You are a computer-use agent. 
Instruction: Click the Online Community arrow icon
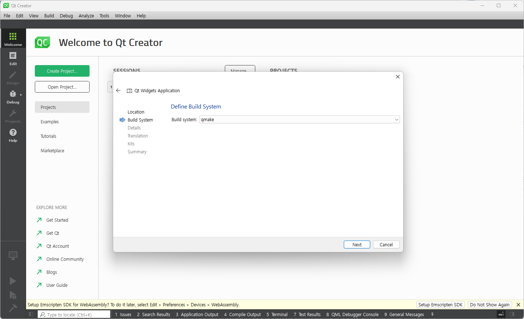click(x=39, y=259)
